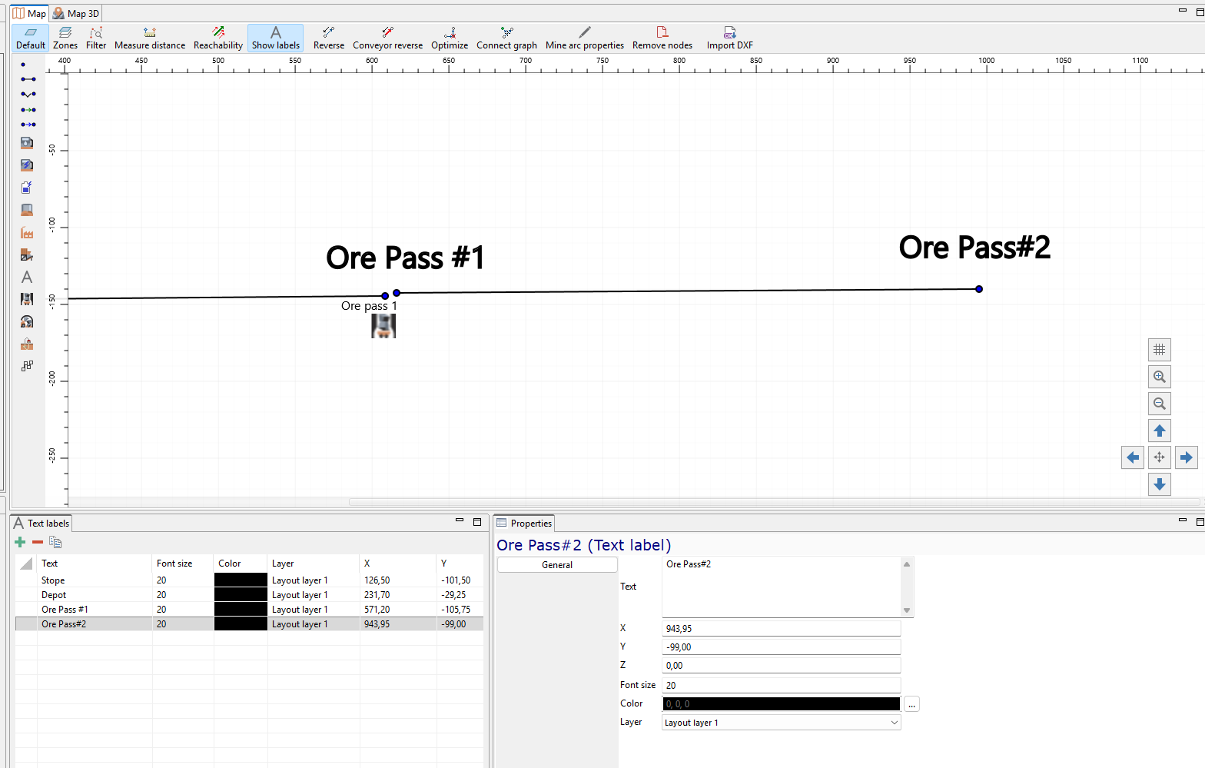Select the Text labels panel tab
The width and height of the screenshot is (1205, 768).
[41, 524]
